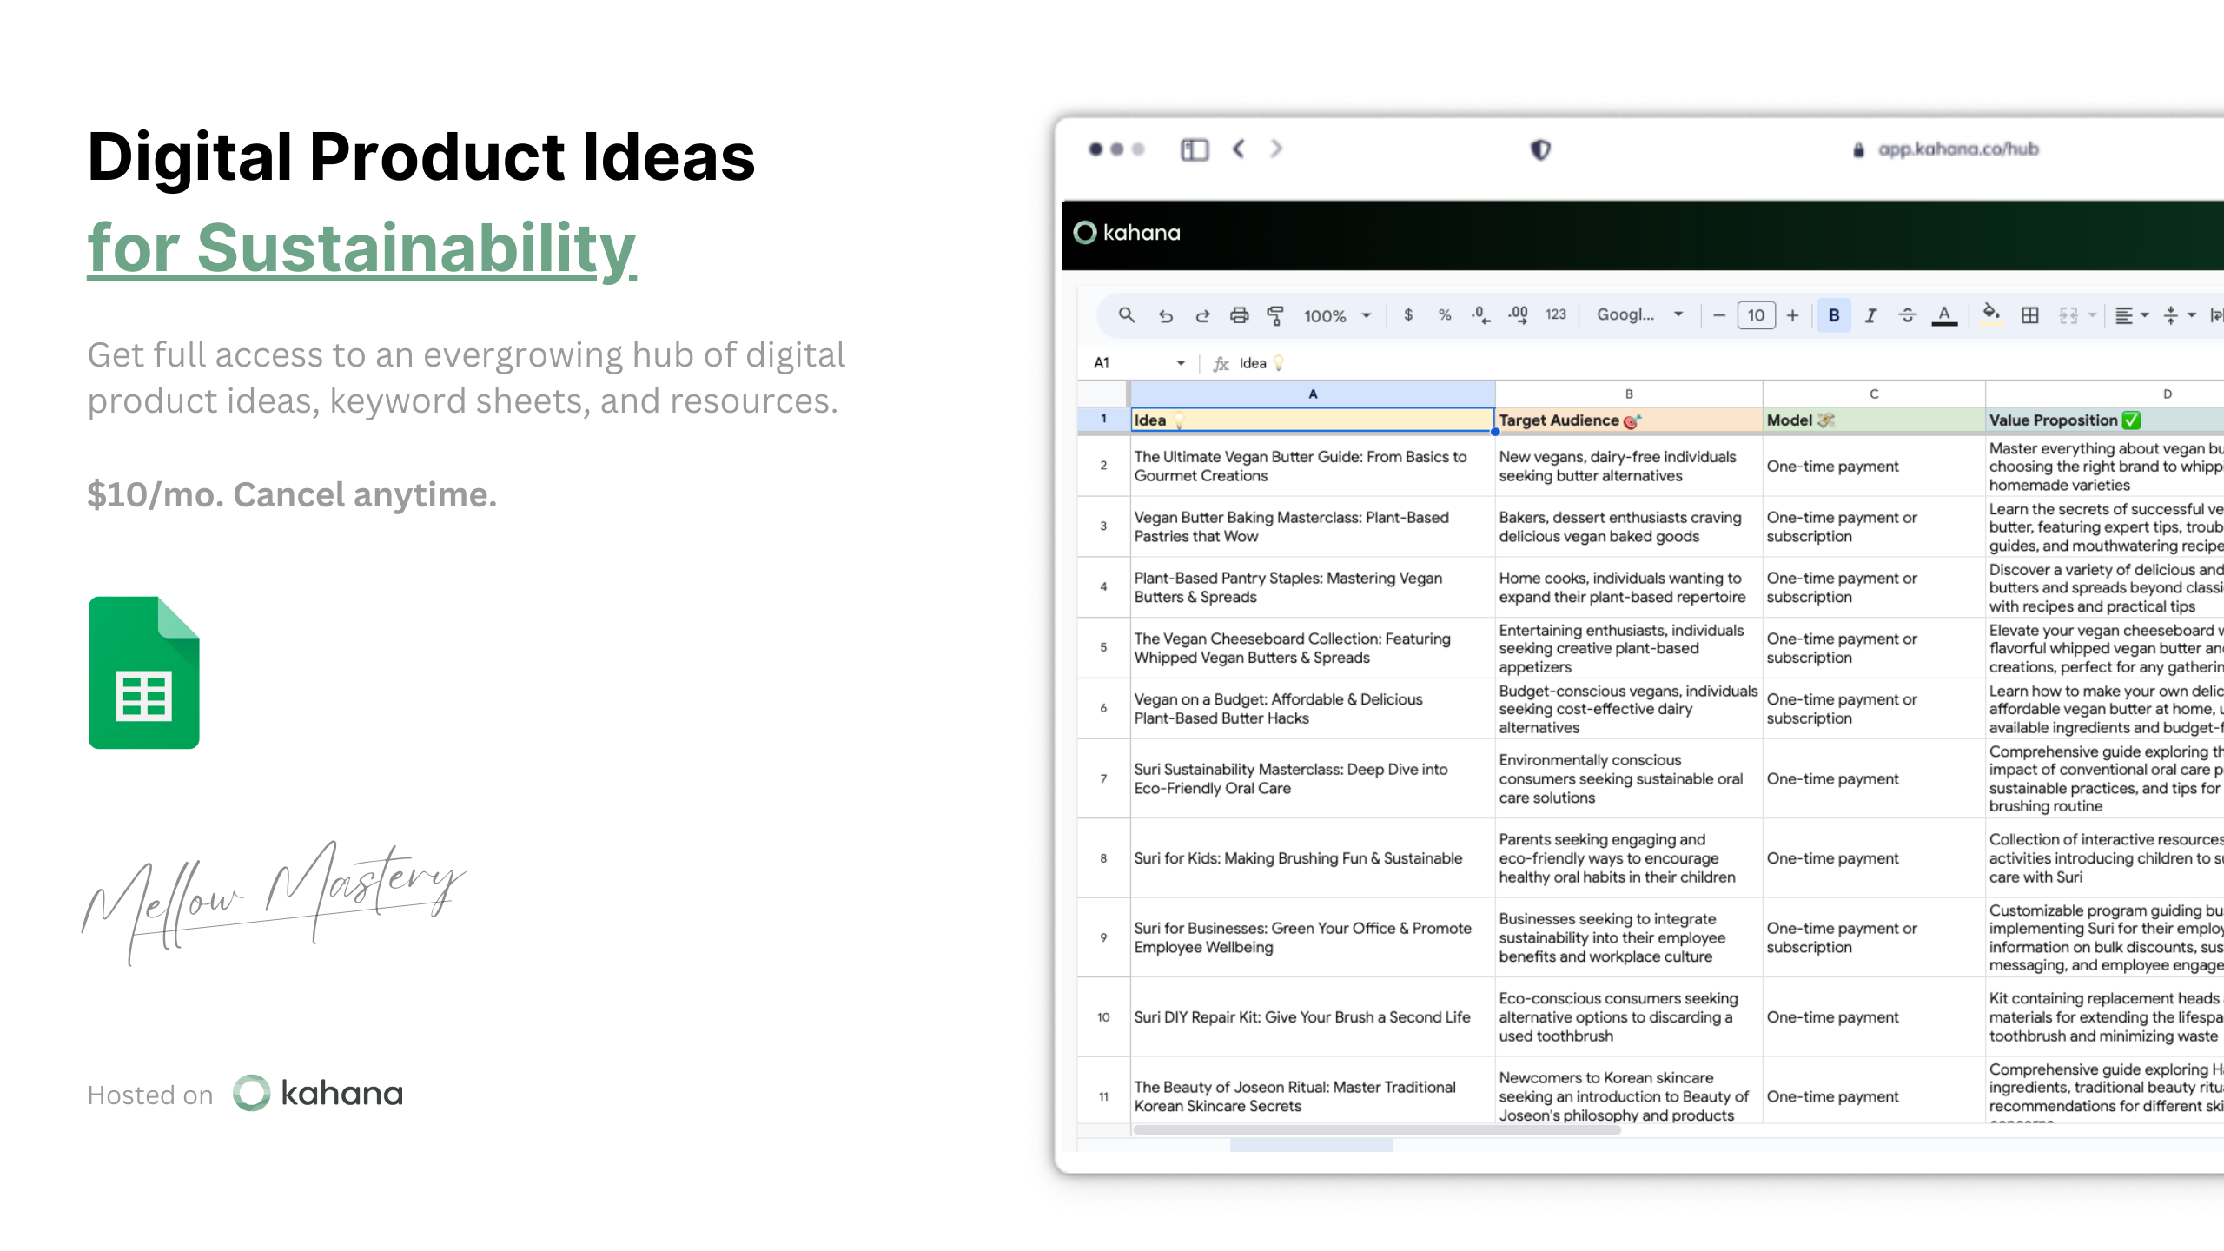Click the green Google Sheets file icon
Image resolution: width=2224 pixels, height=1251 pixels.
144,672
